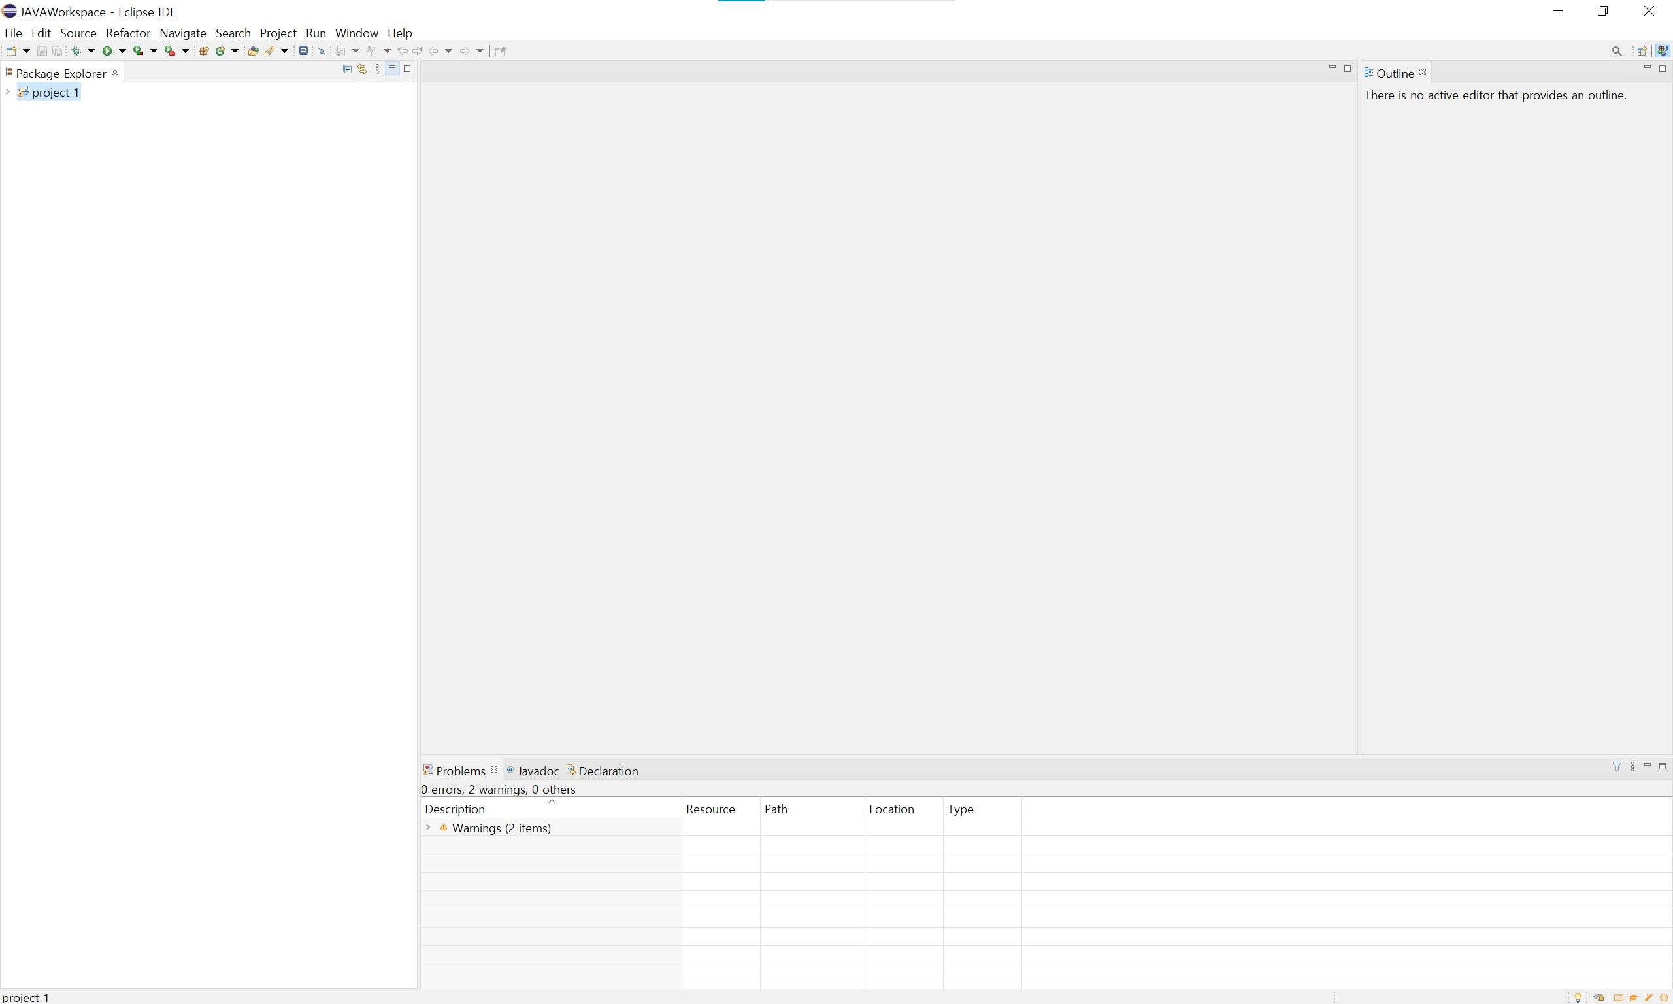Screen dimensions: 1673x1004
Task: Toggle Link with Editor in Package Explorer
Action: [x=362, y=69]
